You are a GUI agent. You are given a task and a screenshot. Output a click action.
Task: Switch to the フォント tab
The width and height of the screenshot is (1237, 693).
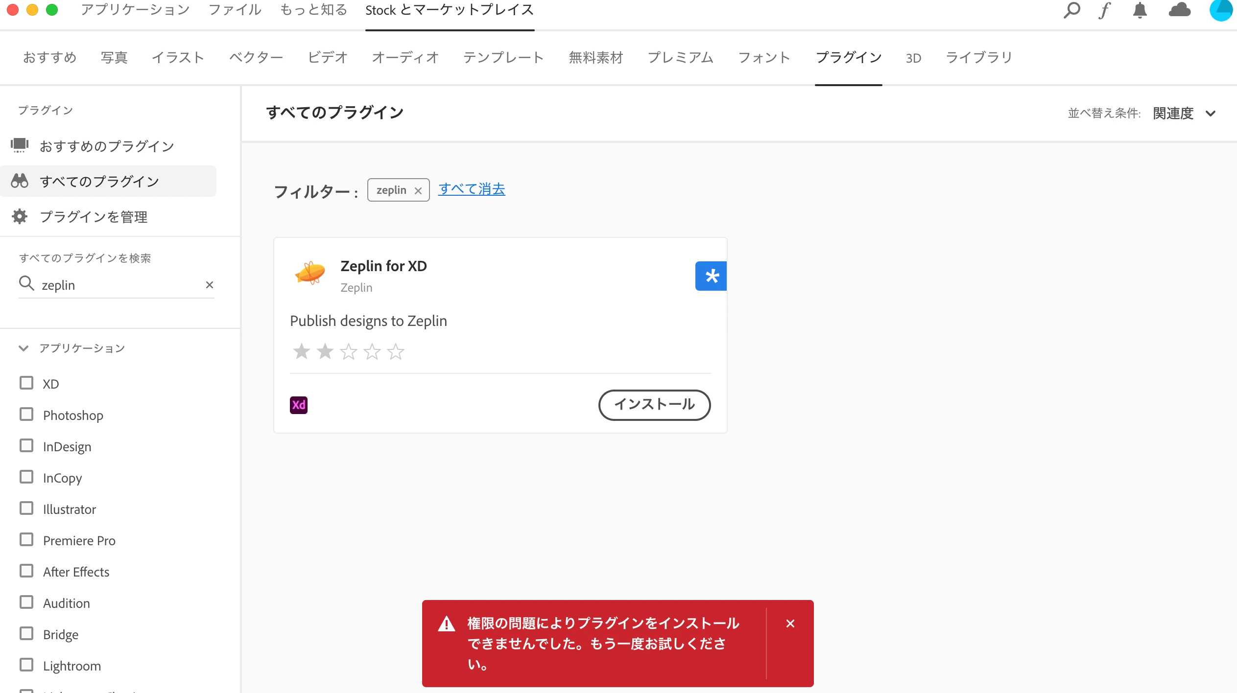coord(763,58)
